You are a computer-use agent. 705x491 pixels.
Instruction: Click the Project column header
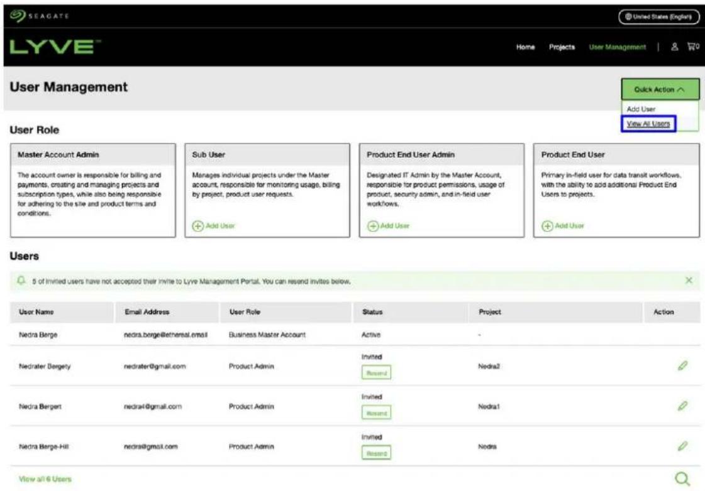tap(490, 312)
